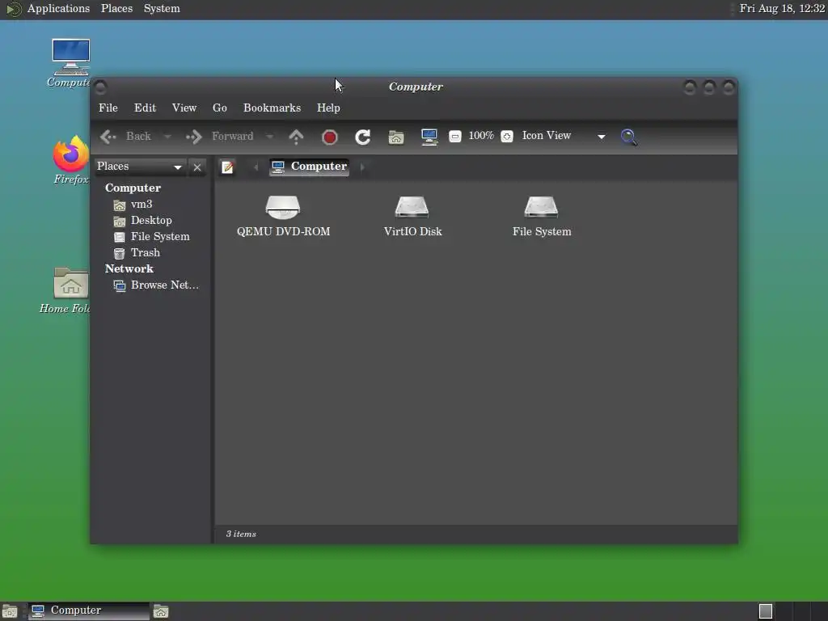
Task: Click the Back navigation arrow icon
Action: tap(108, 137)
